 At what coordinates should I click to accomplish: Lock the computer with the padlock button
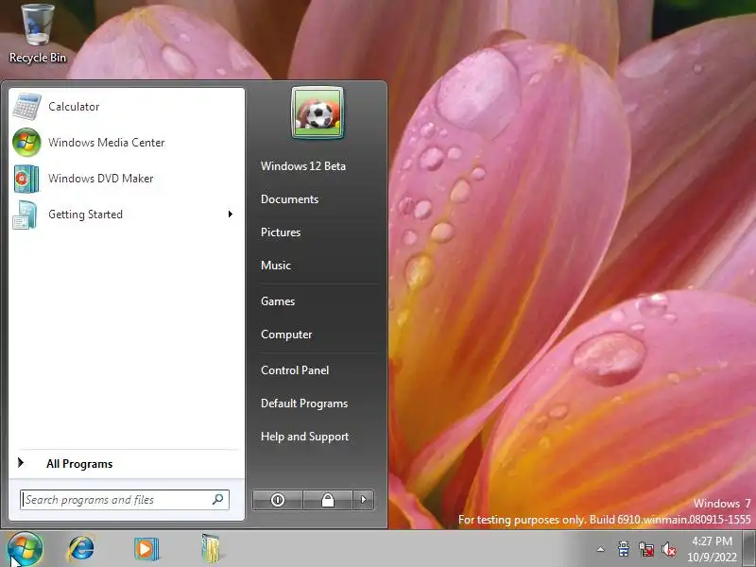click(328, 500)
